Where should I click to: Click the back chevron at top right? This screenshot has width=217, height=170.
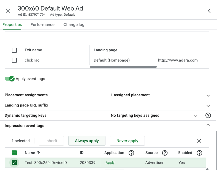click(x=209, y=11)
